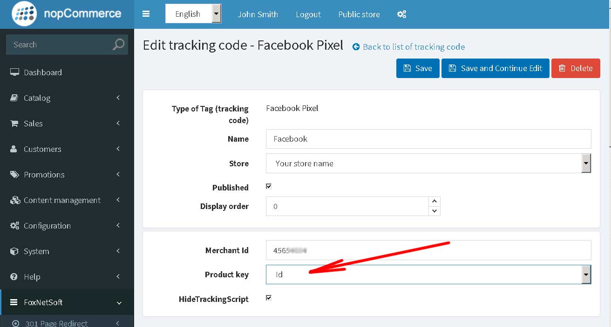Click the search magnifier icon
Image resolution: width=611 pixels, height=327 pixels.
118,45
